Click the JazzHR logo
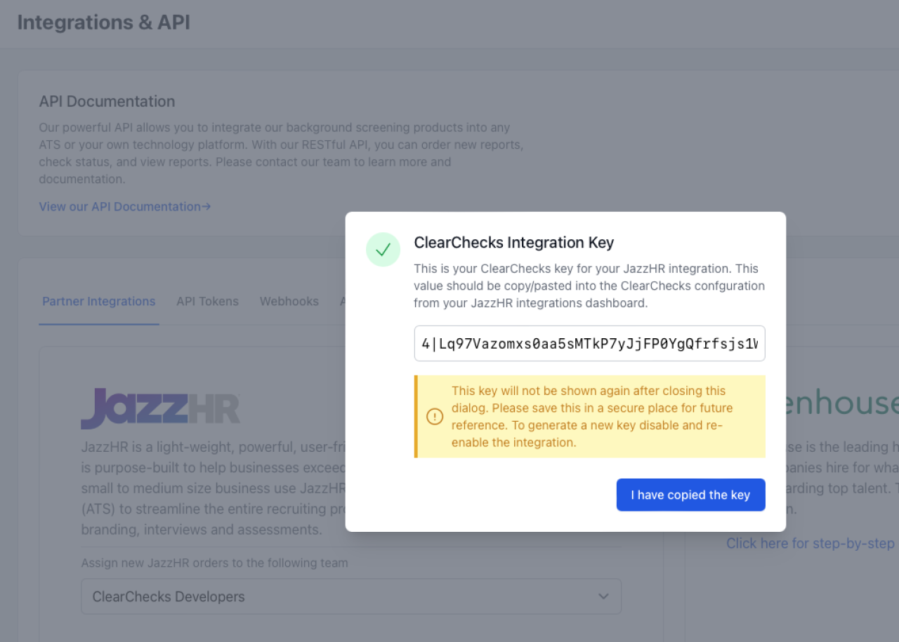 160,408
